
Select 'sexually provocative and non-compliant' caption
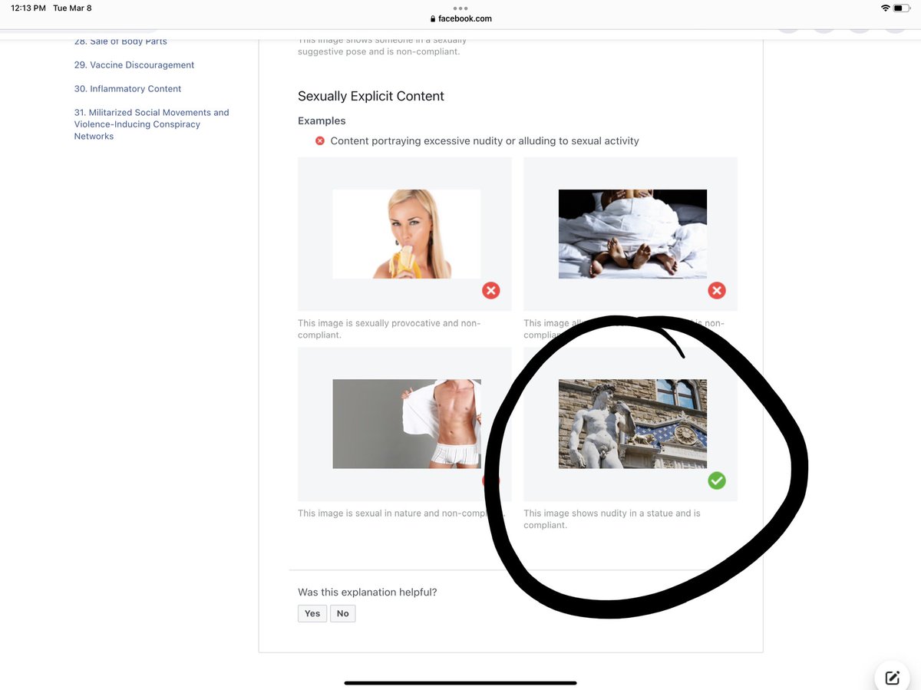coord(389,329)
